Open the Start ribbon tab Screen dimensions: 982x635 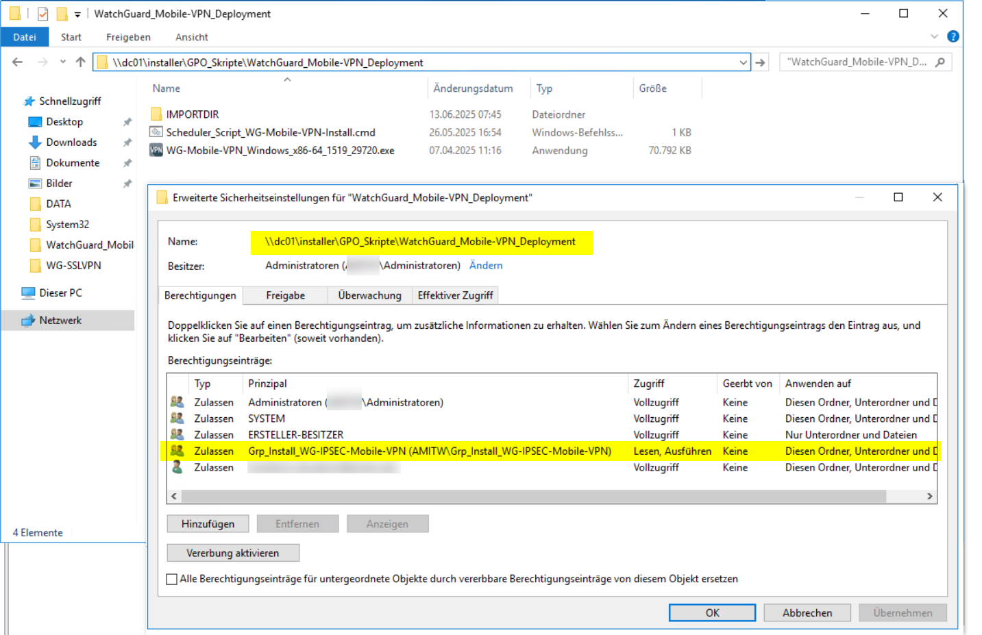pos(71,37)
